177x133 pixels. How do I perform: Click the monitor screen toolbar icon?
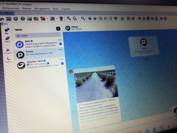coord(52,18)
